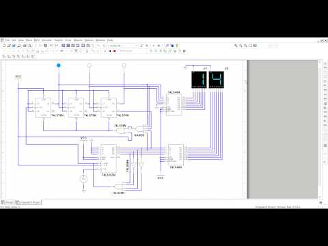Open the In-Use List dropdown
Screen dimensions: 328x246
pos(123,46)
